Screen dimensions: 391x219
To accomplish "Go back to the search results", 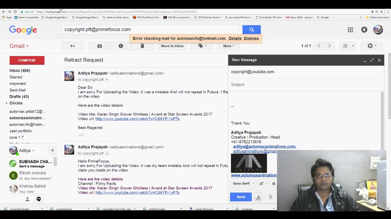I will (72, 46).
